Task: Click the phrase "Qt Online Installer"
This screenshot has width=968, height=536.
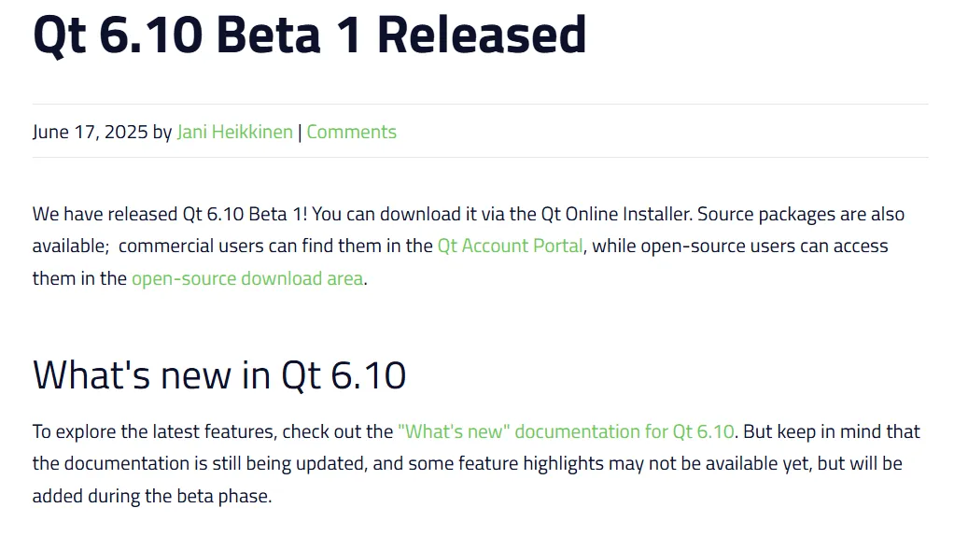Action: coord(616,214)
